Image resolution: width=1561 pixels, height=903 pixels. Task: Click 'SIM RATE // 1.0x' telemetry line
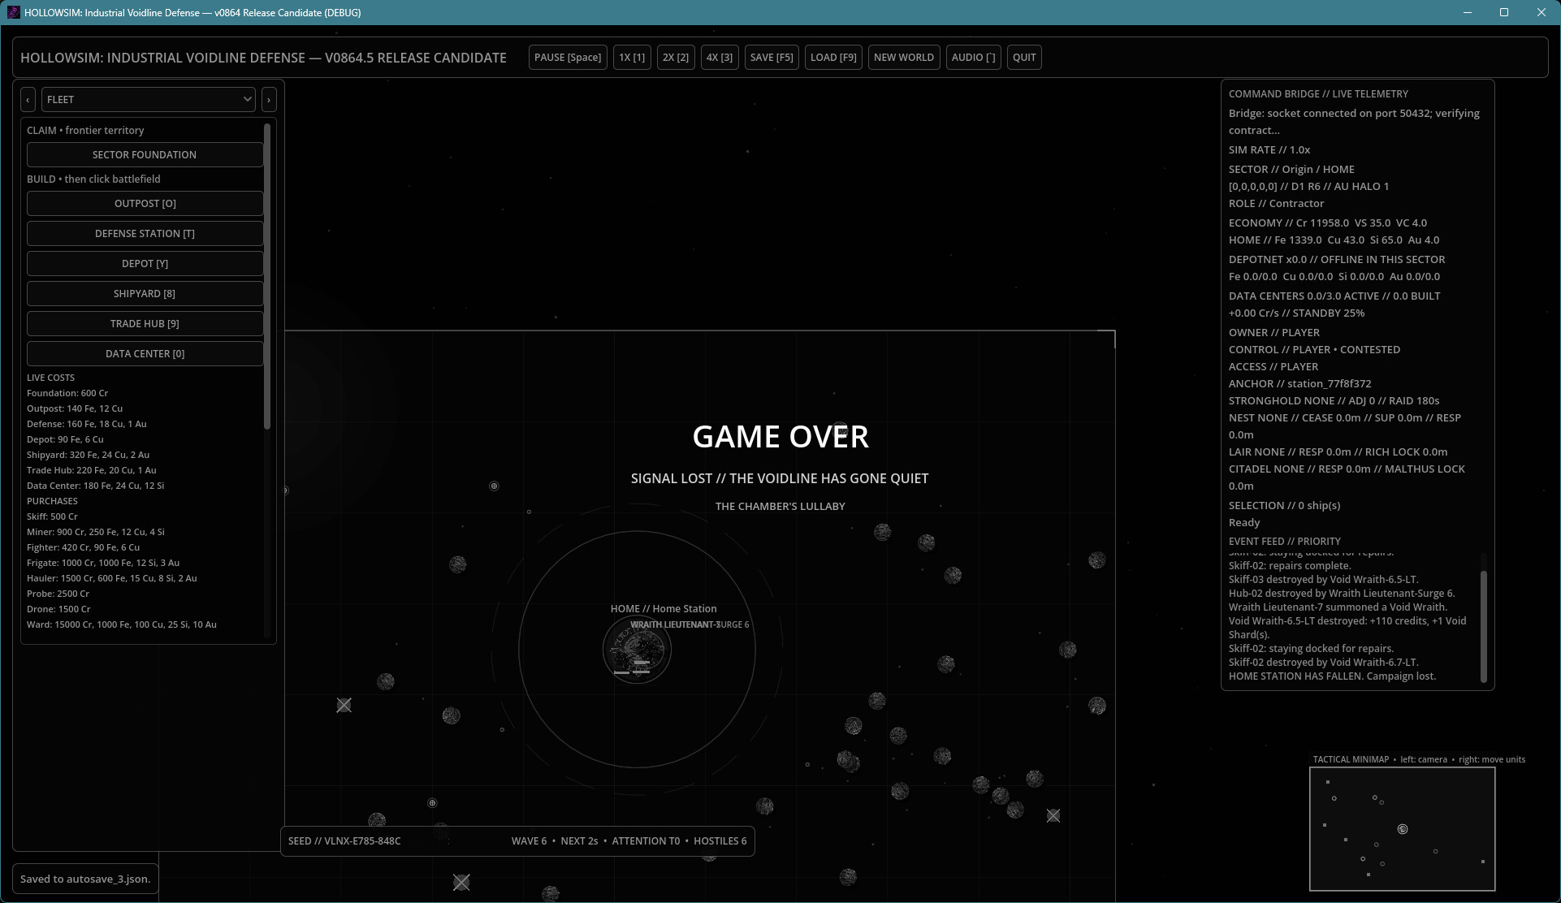[x=1269, y=150]
